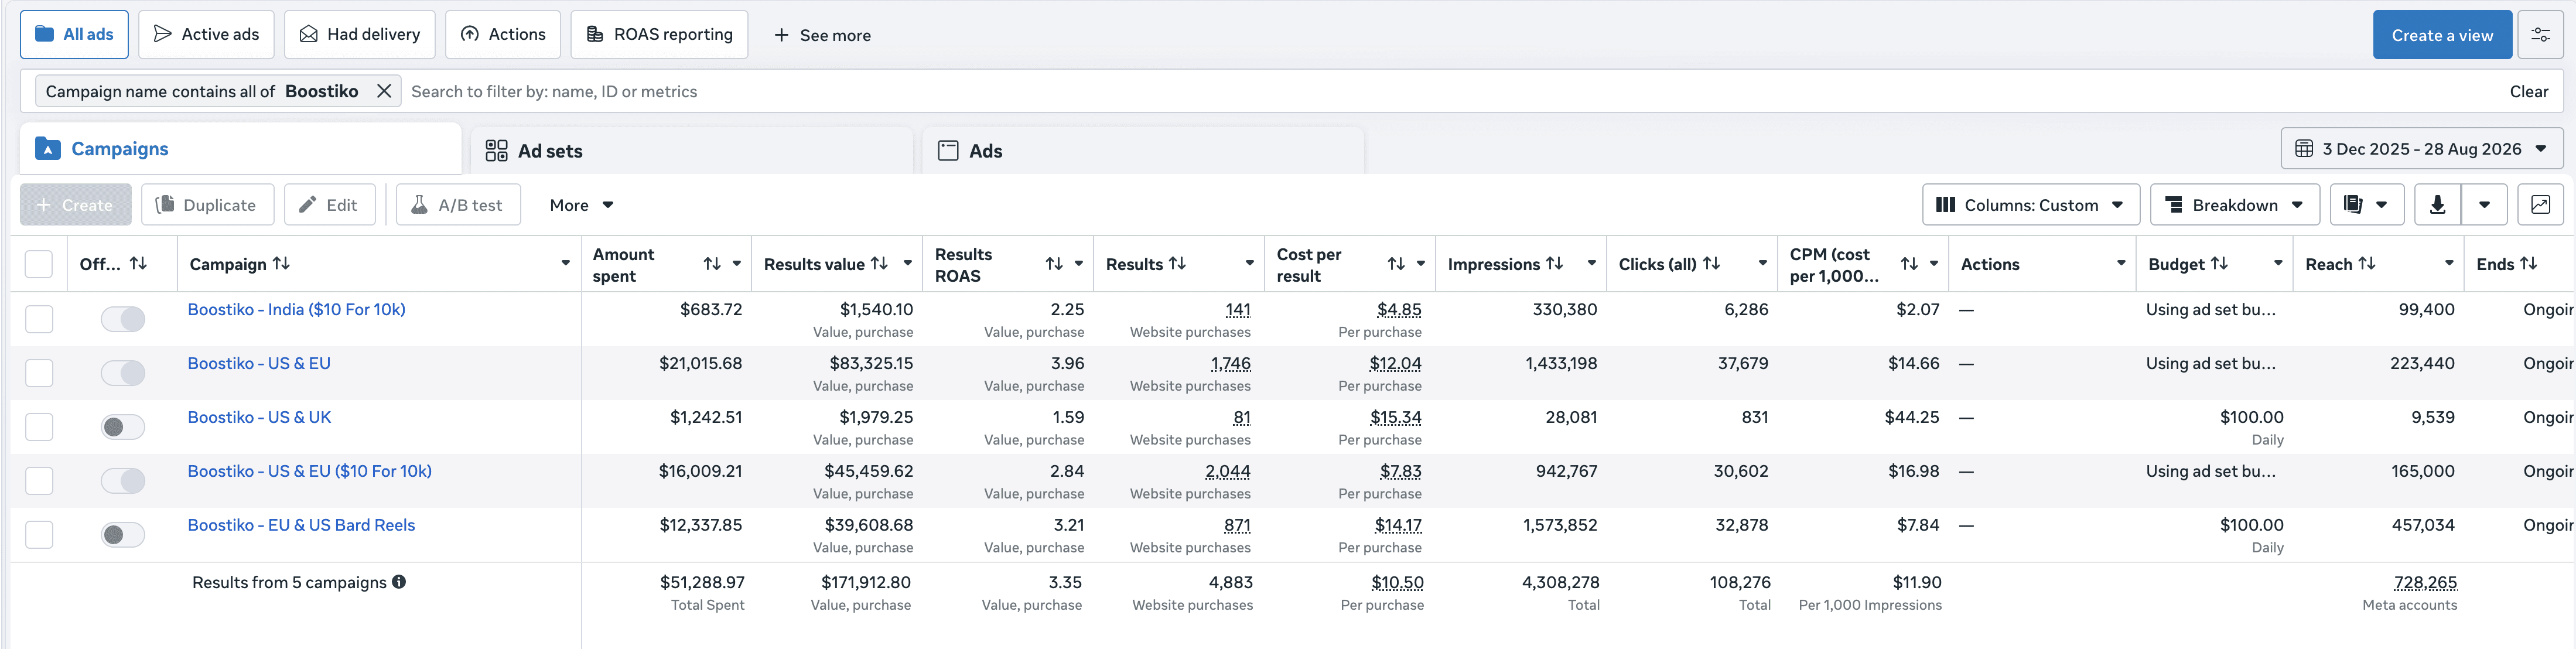Screen dimensions: 2576x649
Task: Sort by Amount spent arrows
Action: (x=712, y=264)
